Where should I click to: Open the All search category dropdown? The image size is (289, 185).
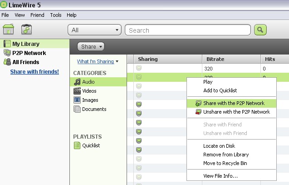(94, 30)
